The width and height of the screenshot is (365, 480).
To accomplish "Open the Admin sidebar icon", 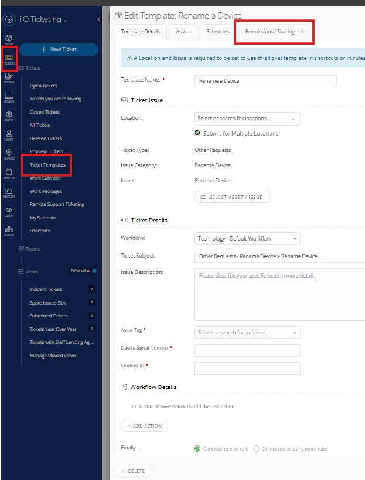I will click(9, 231).
